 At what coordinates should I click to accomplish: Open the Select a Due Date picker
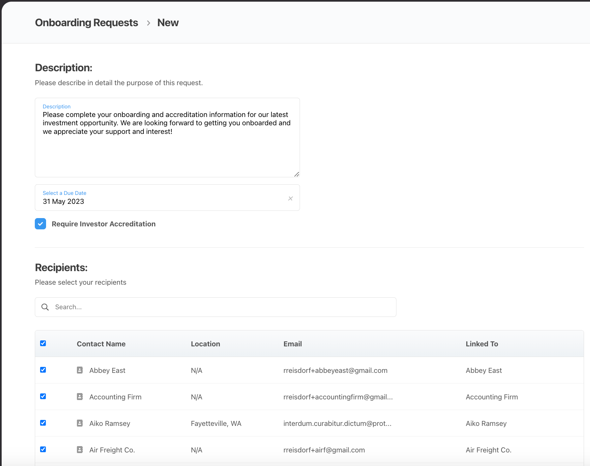click(x=133, y=201)
